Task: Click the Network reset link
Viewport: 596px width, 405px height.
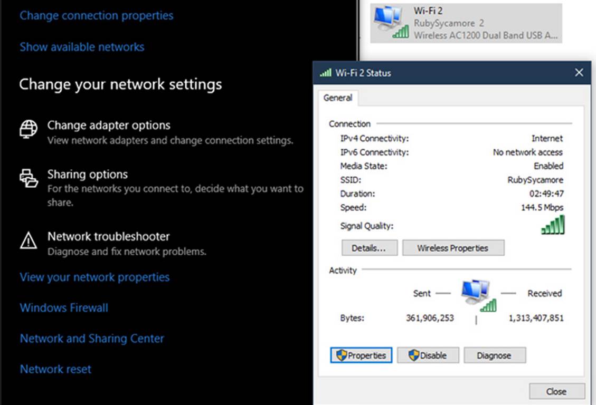Action: tap(55, 369)
